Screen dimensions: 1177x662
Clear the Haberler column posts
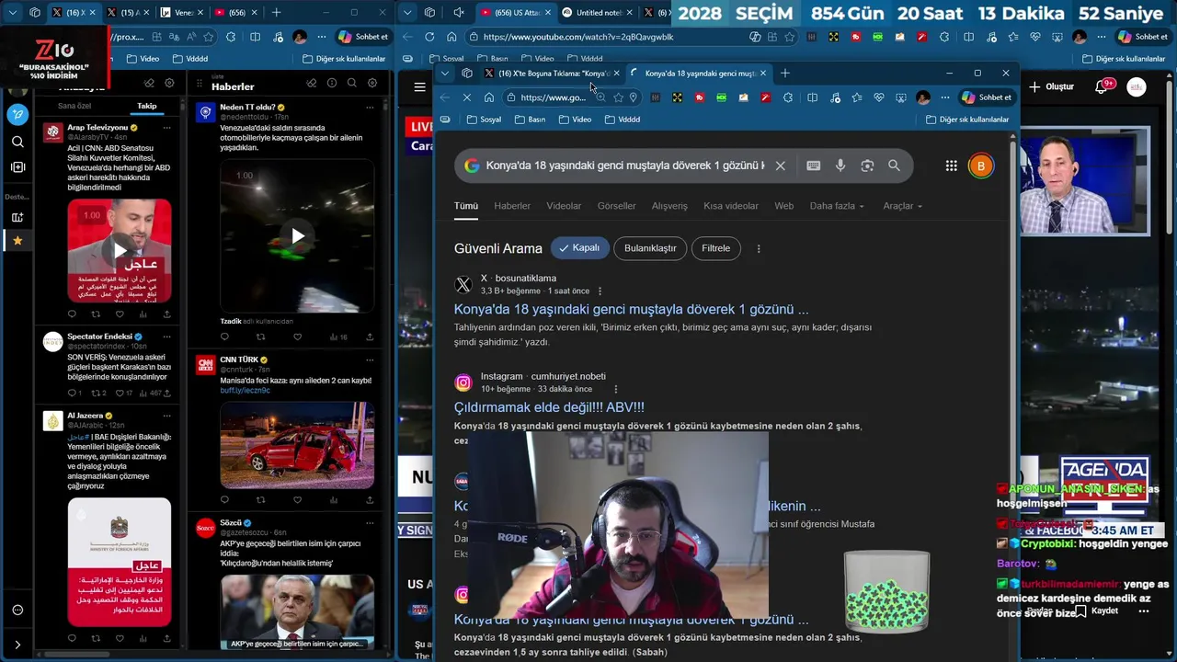coord(312,83)
